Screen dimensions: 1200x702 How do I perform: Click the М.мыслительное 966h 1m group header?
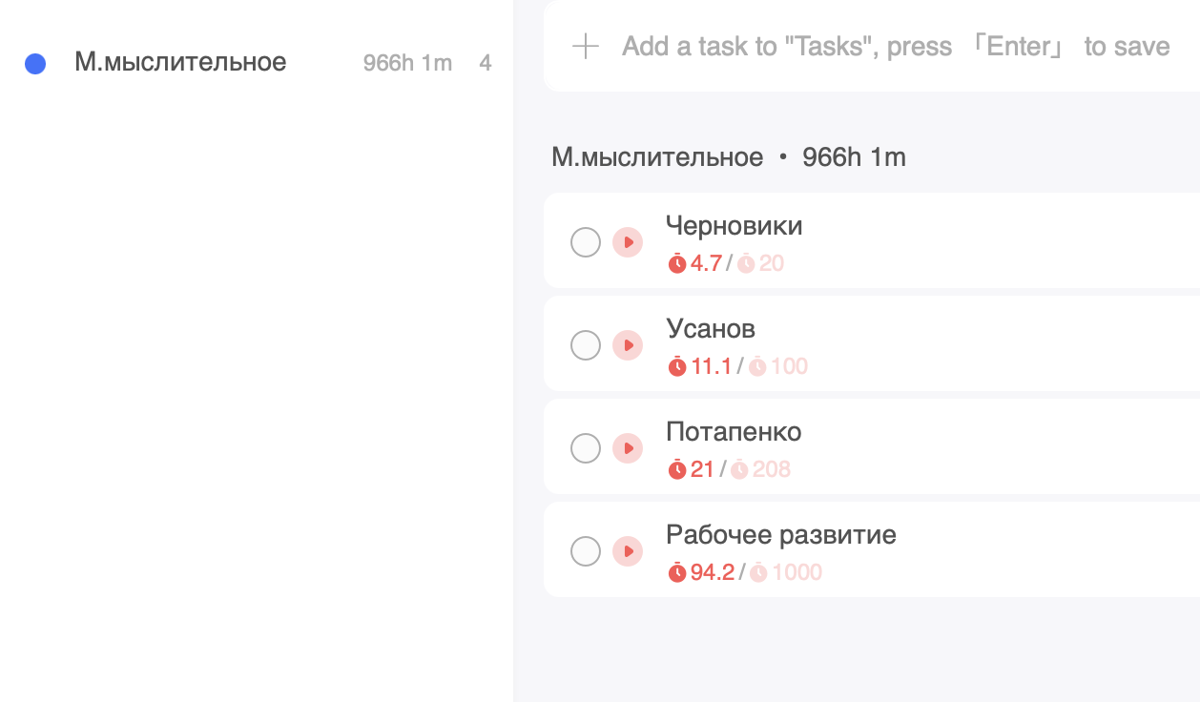tap(728, 157)
